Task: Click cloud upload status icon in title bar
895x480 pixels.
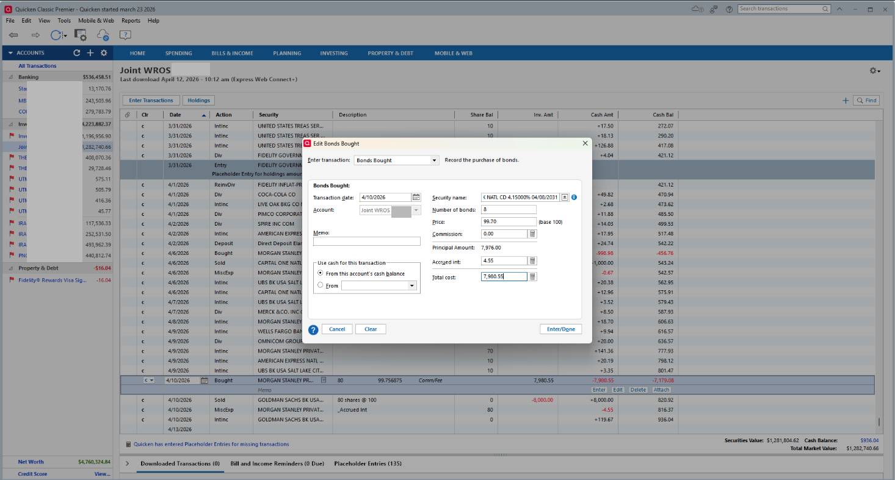Action: 697,9
